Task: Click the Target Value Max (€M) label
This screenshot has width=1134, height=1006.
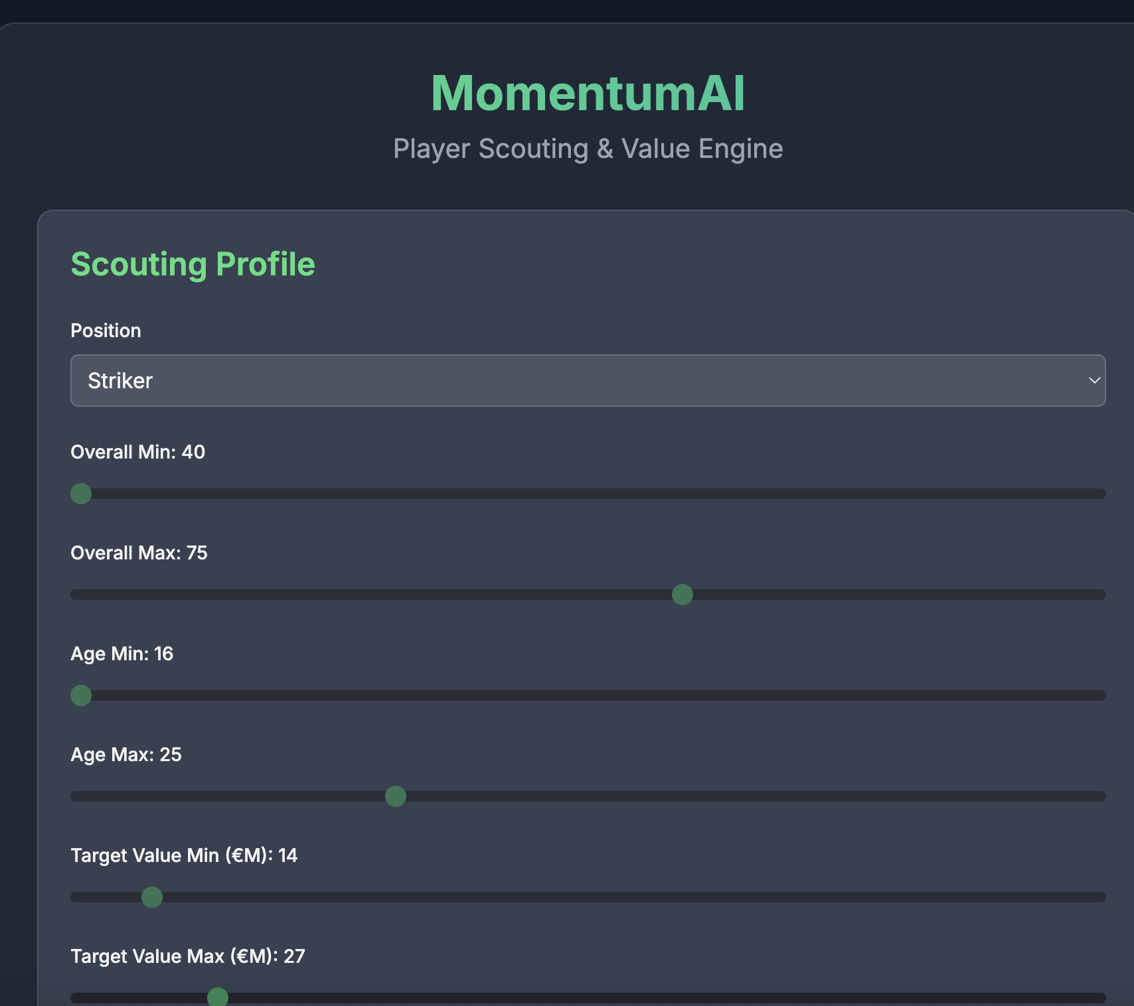Action: tap(187, 956)
